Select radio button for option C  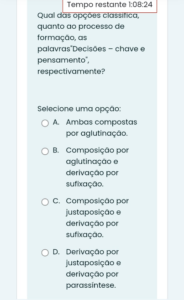[45, 202]
